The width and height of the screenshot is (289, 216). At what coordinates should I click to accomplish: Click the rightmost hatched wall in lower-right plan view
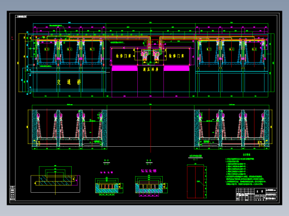tap(267, 128)
